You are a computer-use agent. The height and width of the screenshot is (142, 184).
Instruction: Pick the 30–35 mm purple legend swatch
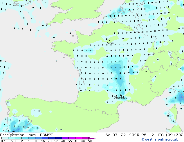(65, 138)
